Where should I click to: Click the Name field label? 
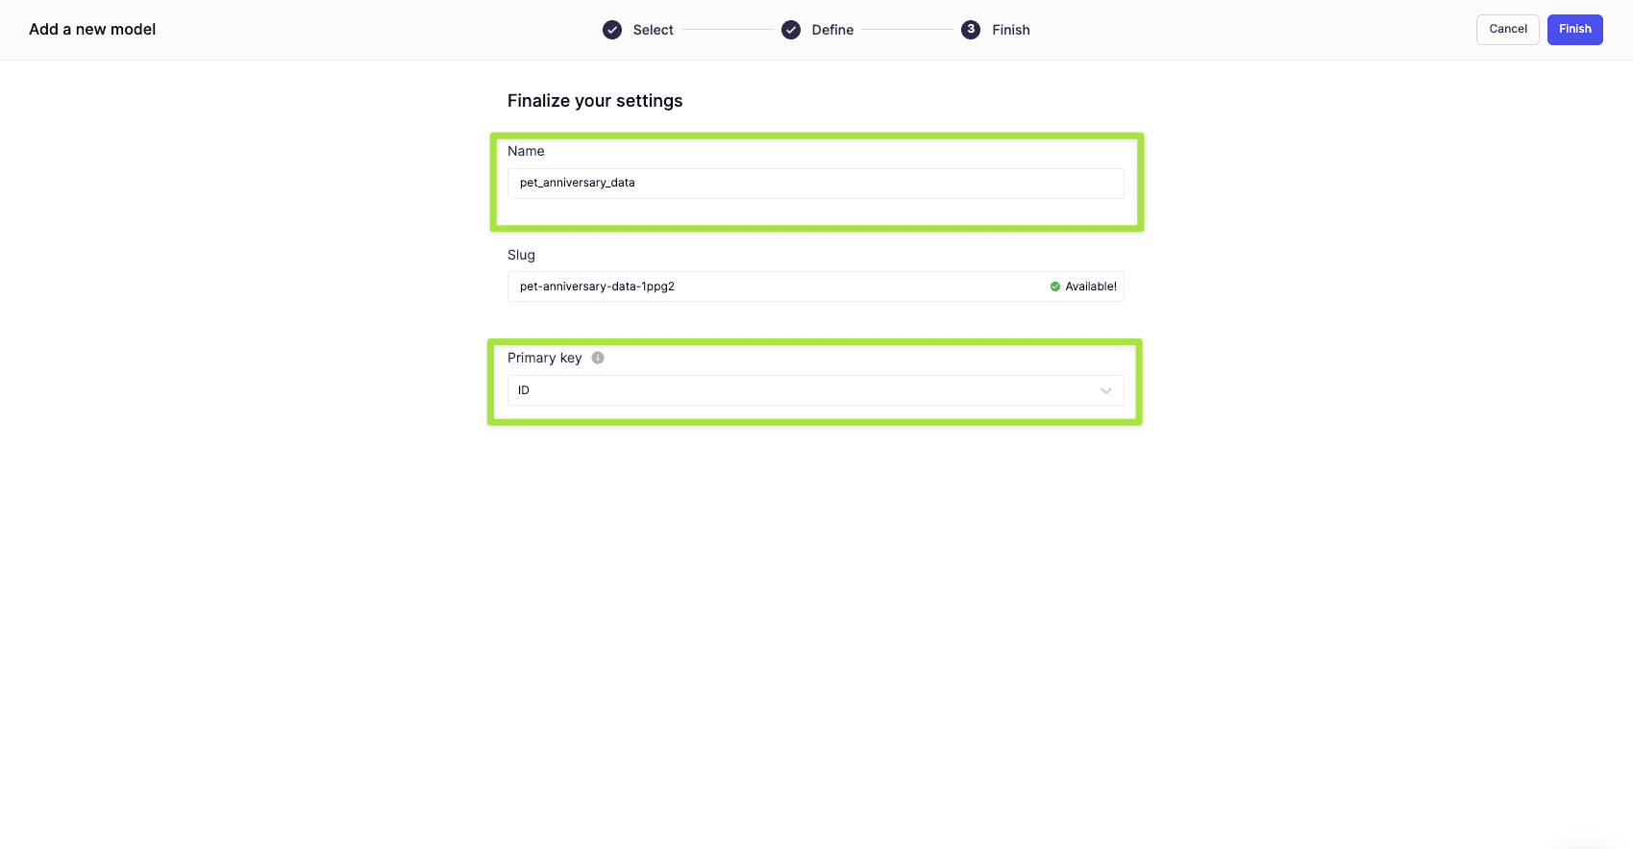click(526, 151)
